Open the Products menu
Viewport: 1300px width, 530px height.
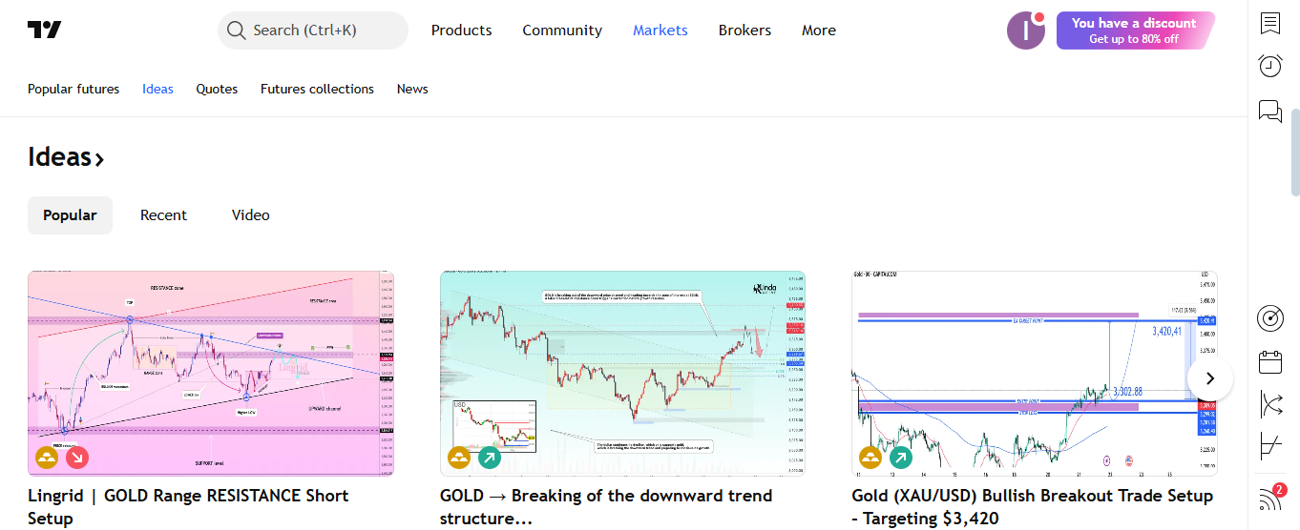pos(461,31)
